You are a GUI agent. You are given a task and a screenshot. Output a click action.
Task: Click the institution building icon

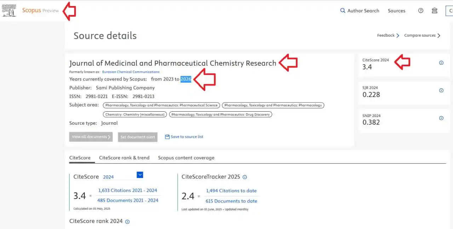coord(435,11)
